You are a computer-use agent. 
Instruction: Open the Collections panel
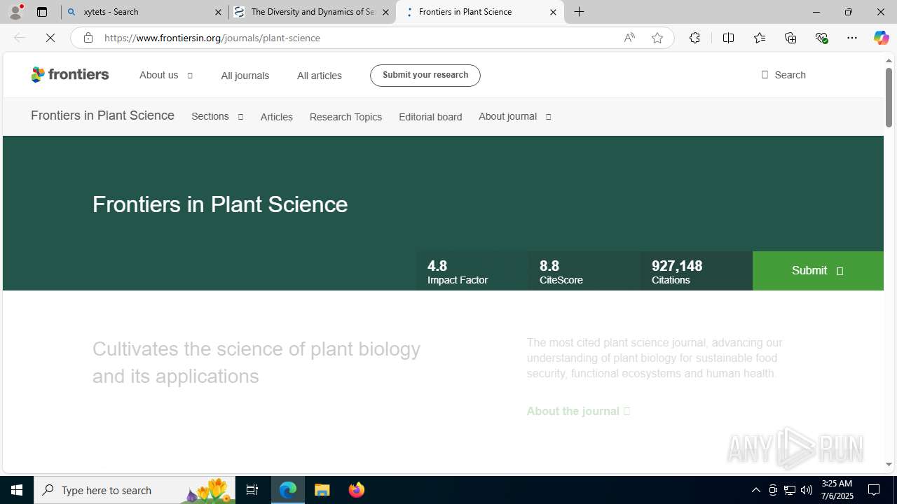point(790,38)
